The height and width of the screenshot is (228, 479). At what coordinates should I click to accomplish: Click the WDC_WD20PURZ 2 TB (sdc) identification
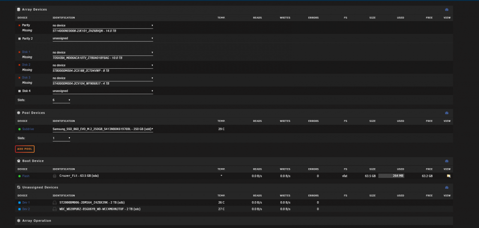click(100, 209)
